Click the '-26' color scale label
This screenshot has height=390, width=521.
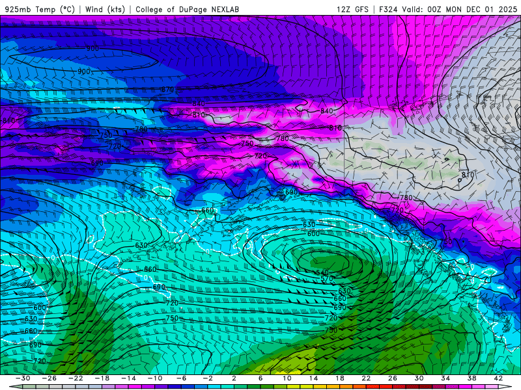click(x=49, y=378)
